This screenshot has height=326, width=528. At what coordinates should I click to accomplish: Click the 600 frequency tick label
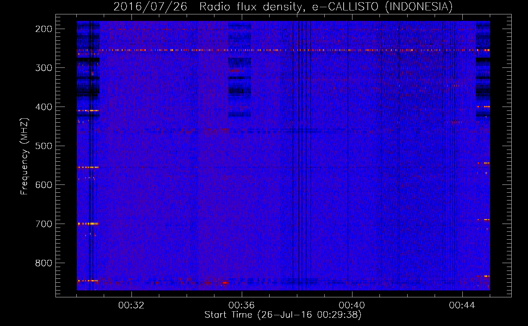(44, 185)
